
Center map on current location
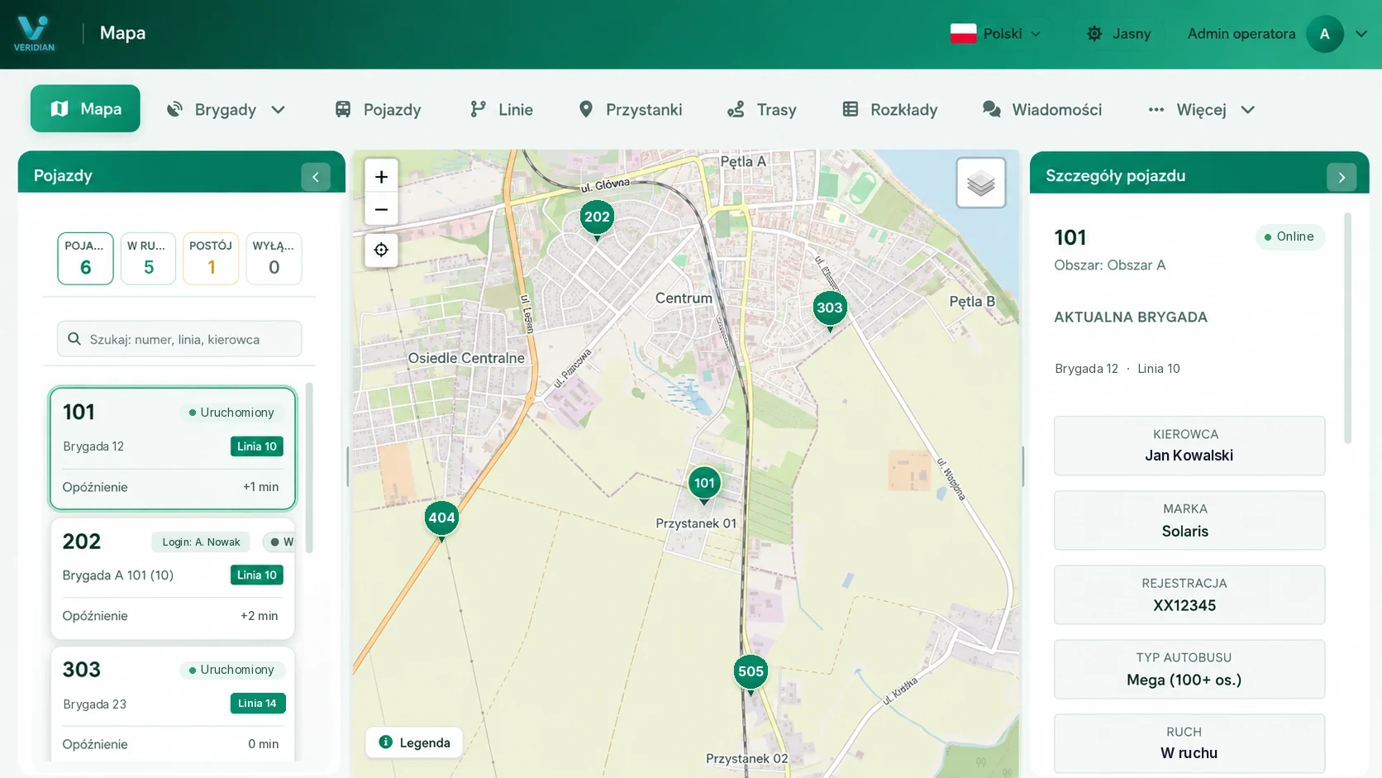click(x=381, y=250)
